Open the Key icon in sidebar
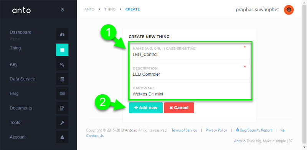The height and width of the screenshot is (150, 307). coord(62,64)
